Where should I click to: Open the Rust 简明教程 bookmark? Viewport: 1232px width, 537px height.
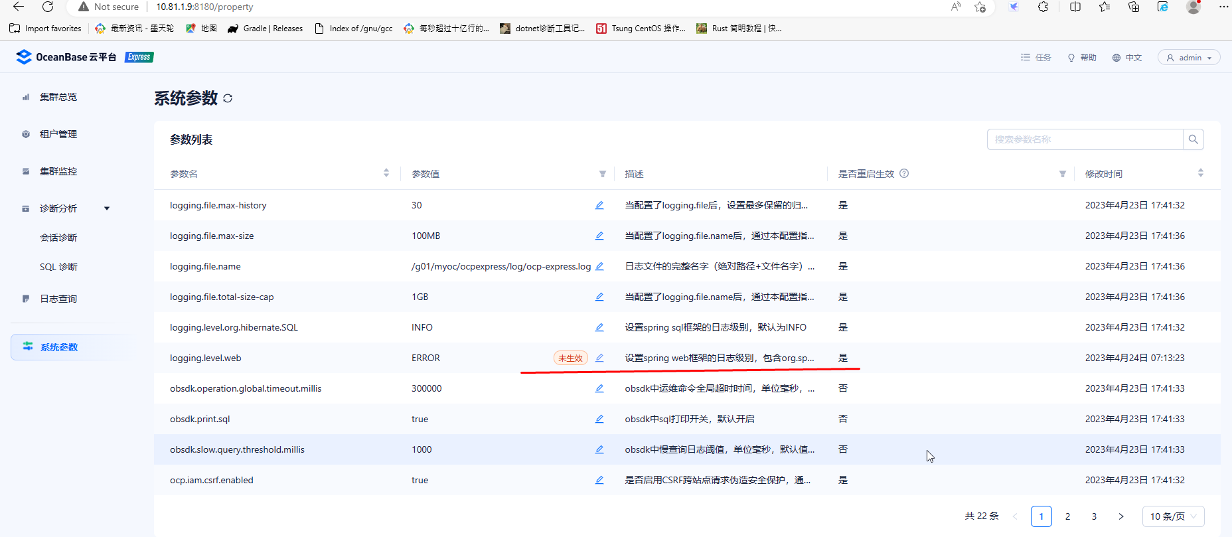coord(739,29)
